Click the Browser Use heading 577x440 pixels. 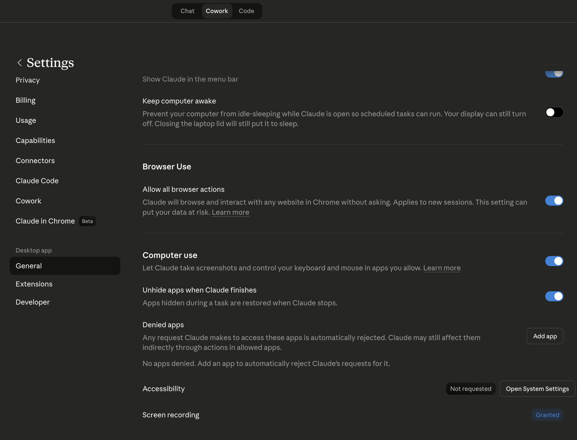coord(167,167)
